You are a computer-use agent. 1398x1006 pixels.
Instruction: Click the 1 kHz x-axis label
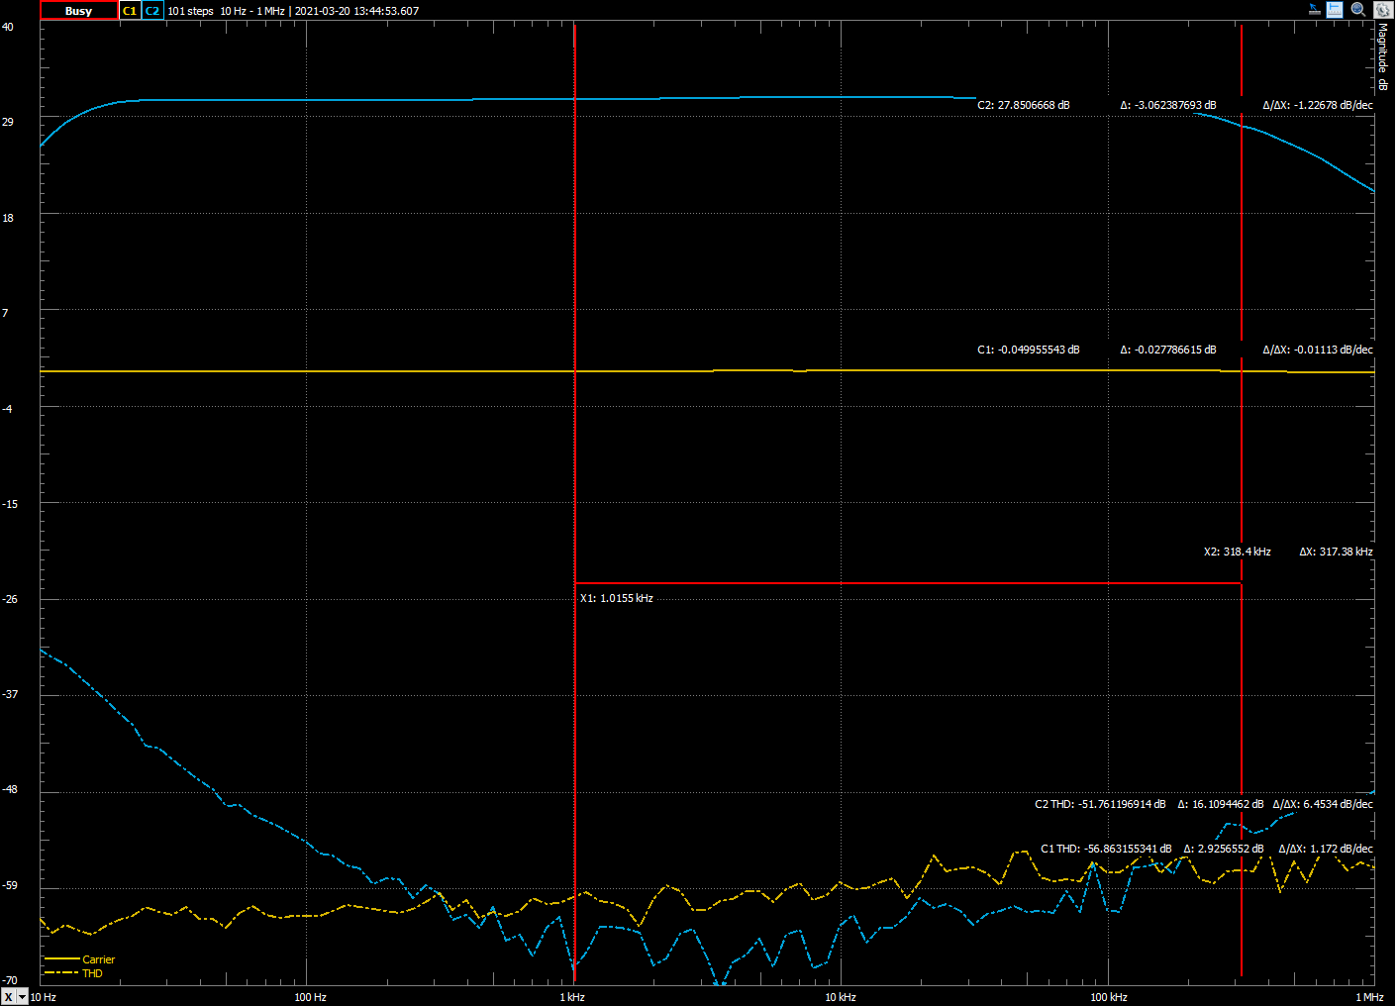572,997
